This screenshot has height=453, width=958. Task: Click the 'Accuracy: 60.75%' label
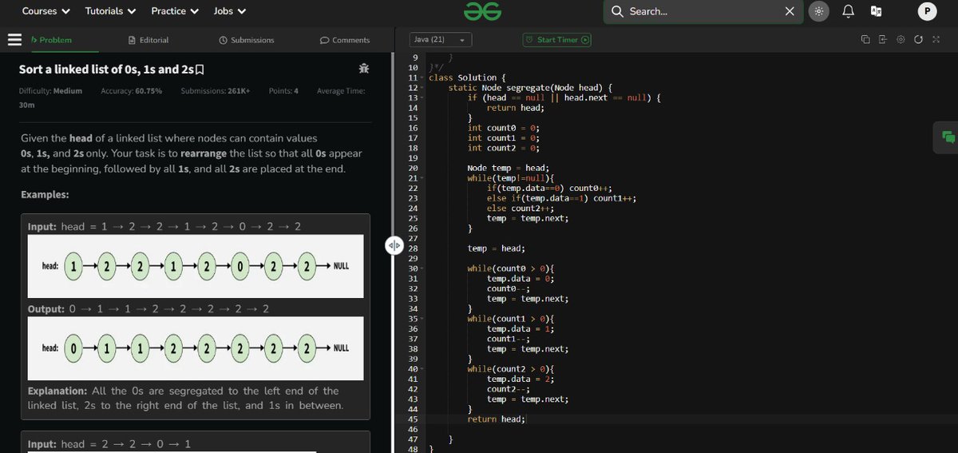click(x=132, y=91)
